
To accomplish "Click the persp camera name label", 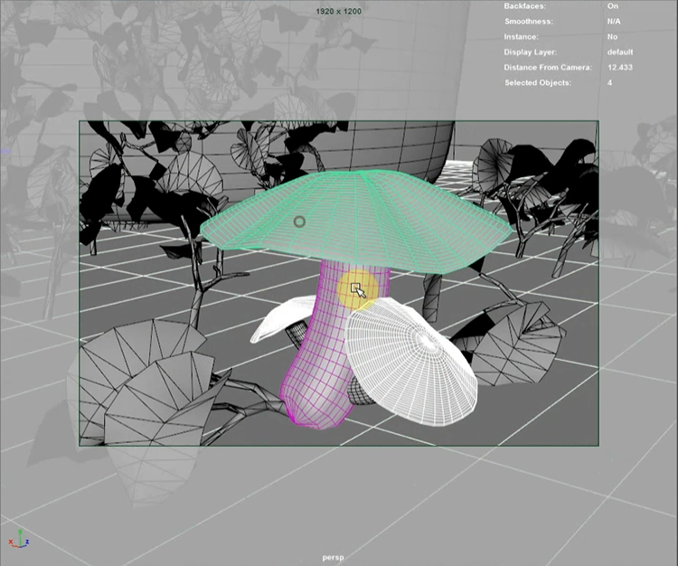I will pyautogui.click(x=333, y=558).
